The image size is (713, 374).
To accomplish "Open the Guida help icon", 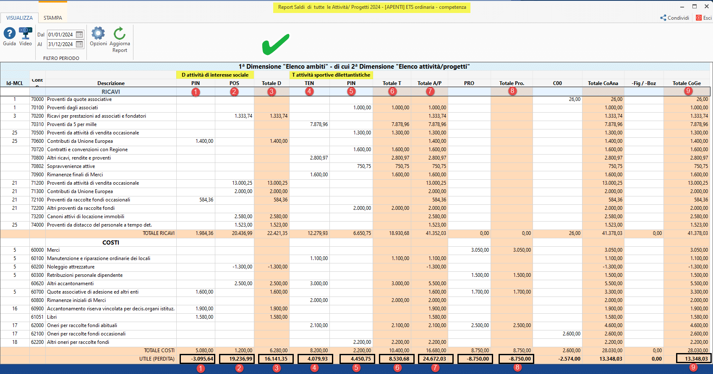I will [x=9, y=34].
